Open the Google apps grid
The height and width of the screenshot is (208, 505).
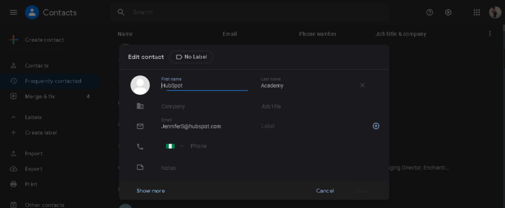pos(477,12)
